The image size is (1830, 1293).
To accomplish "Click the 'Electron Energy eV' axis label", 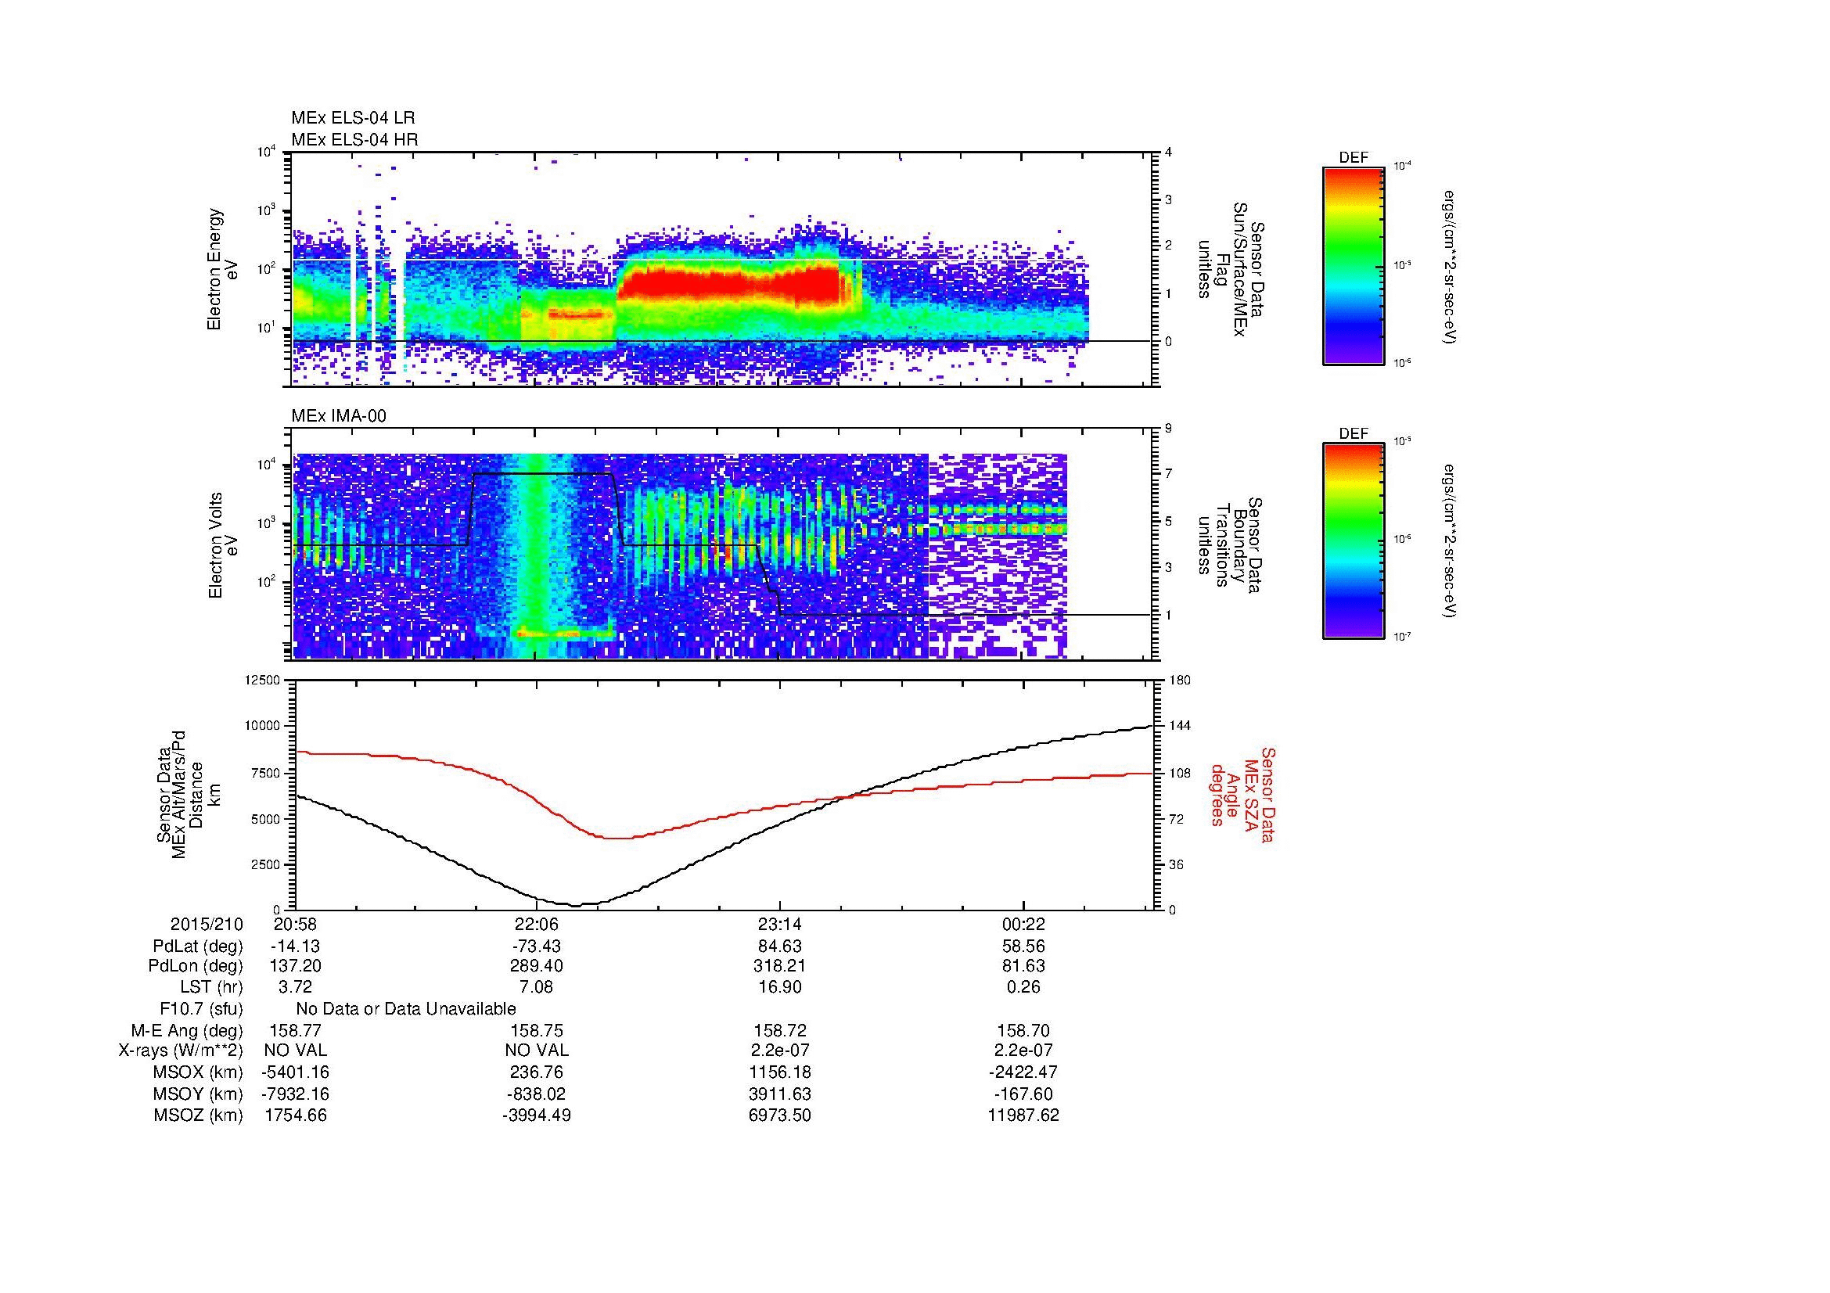I will 222,269.
